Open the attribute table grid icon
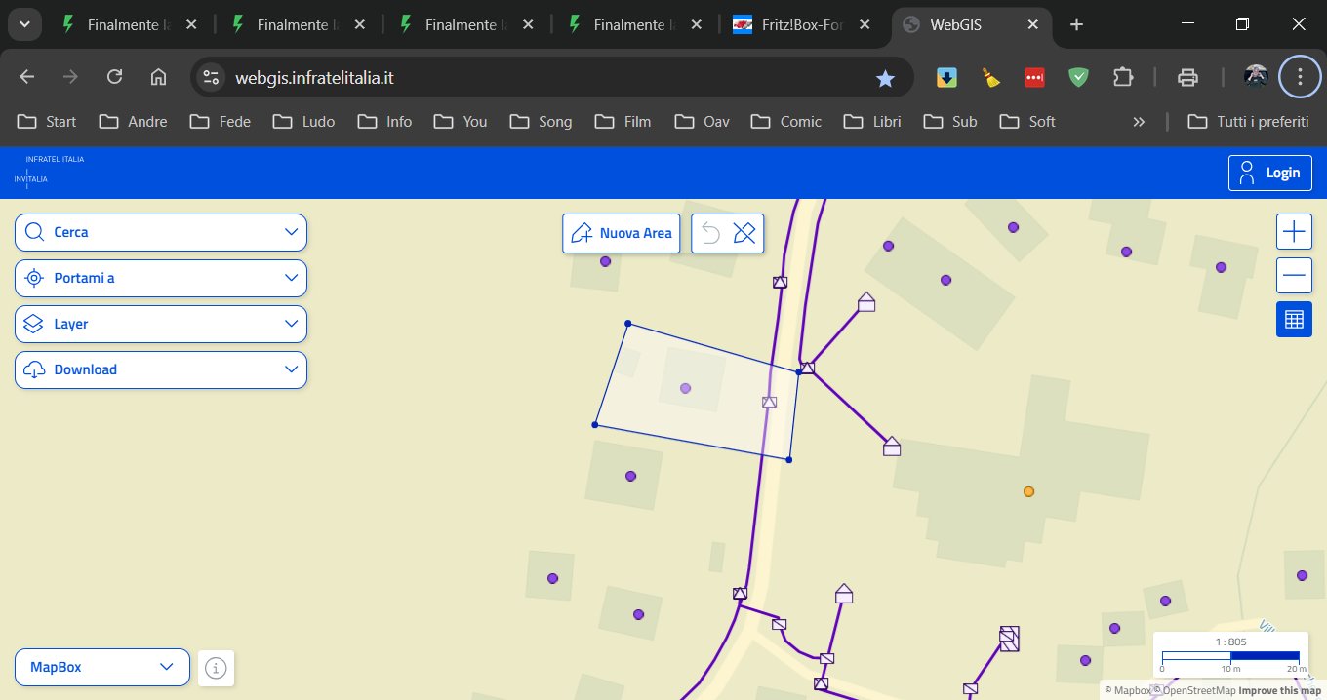The height and width of the screenshot is (700, 1327). (x=1294, y=320)
